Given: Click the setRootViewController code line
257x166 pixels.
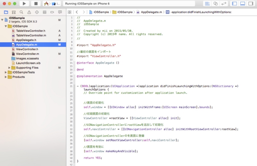Looking at the screenshot, I should pos(131,140).
